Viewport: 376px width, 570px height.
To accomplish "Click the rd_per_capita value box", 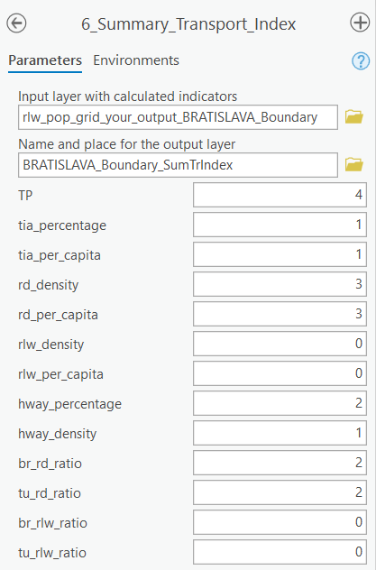I will [280, 314].
